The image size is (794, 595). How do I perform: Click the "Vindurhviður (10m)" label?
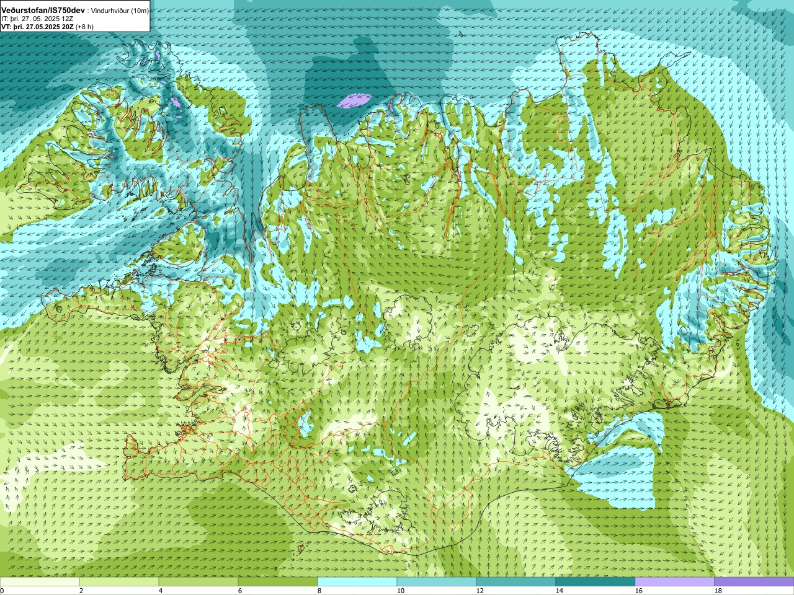[119, 11]
